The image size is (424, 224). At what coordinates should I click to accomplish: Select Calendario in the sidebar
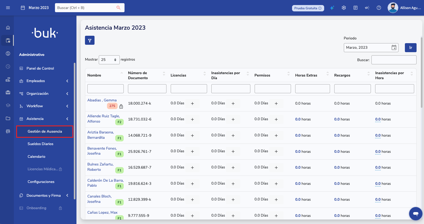36,156
